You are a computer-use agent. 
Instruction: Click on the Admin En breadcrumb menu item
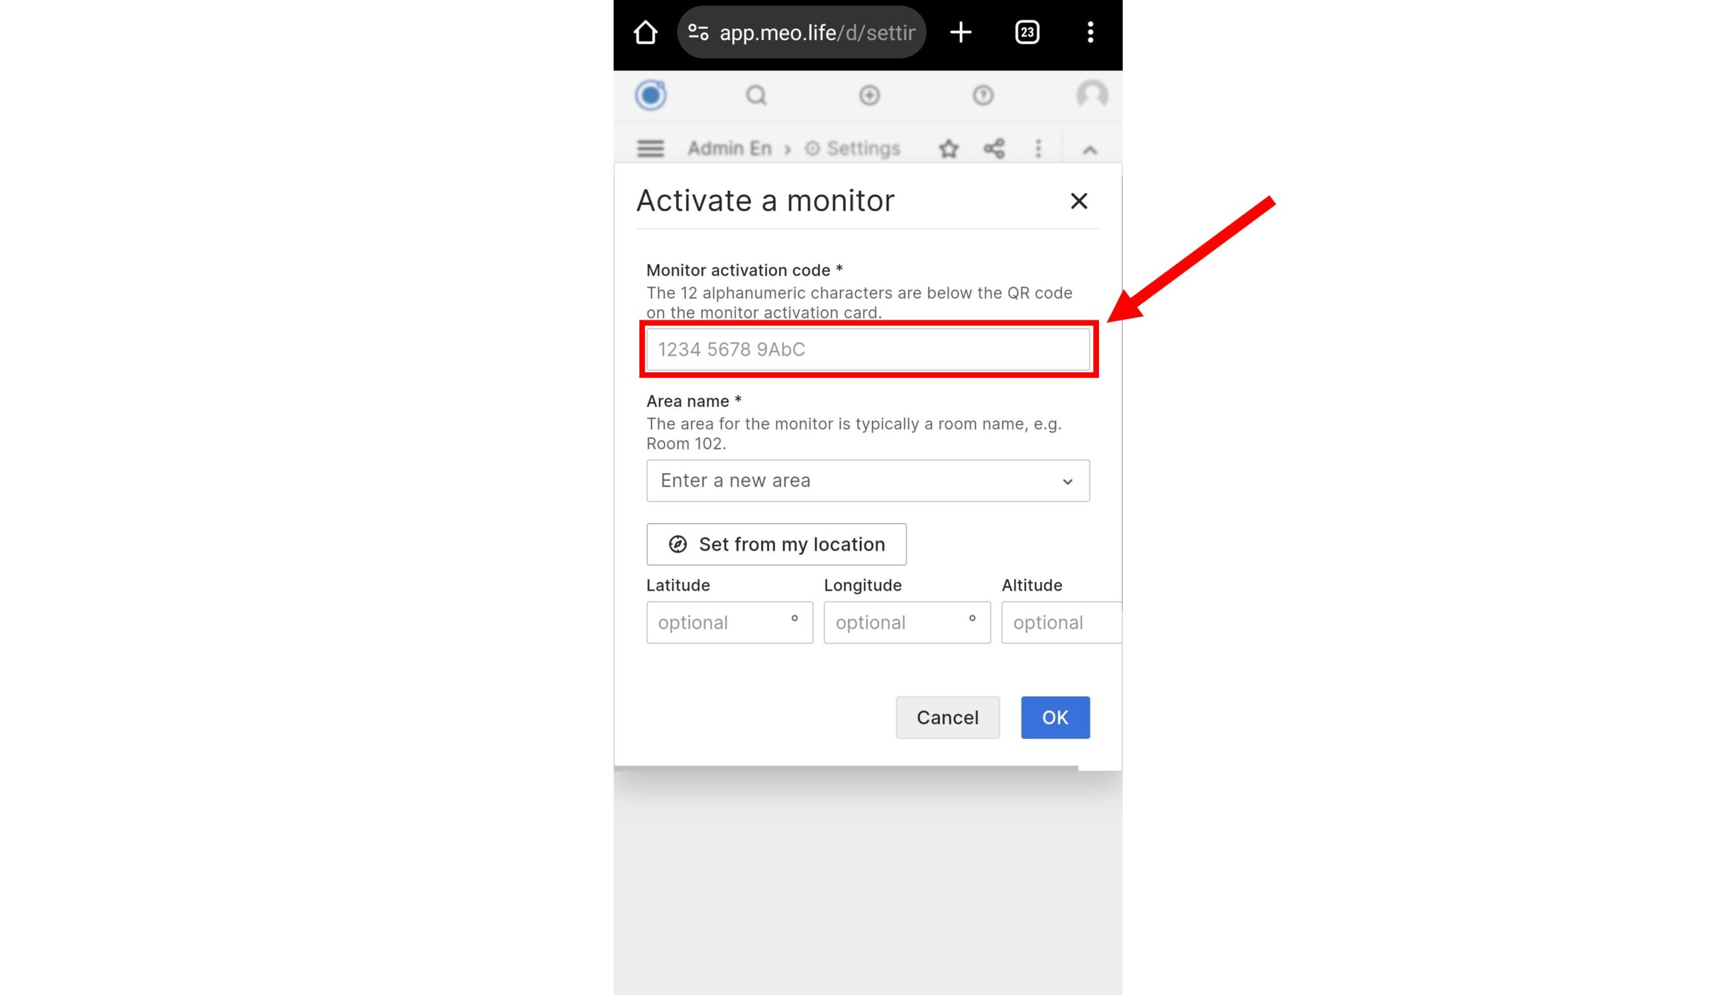coord(728,148)
